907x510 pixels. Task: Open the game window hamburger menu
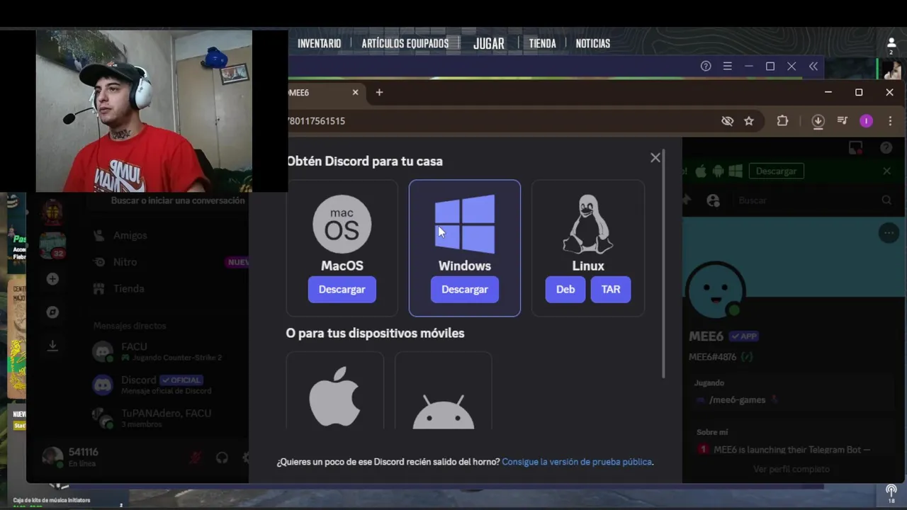pyautogui.click(x=727, y=66)
